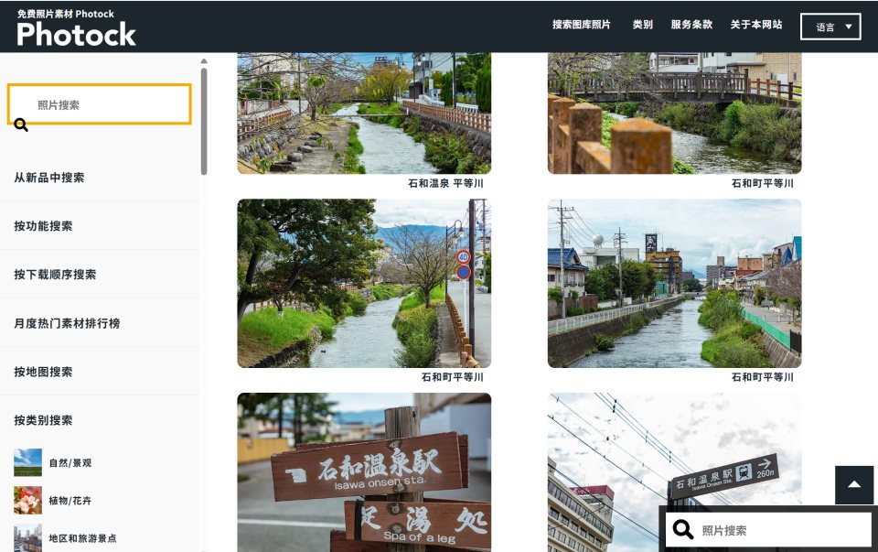
Task: Click the bottom-right floating search magnifier icon
Action: click(x=682, y=529)
